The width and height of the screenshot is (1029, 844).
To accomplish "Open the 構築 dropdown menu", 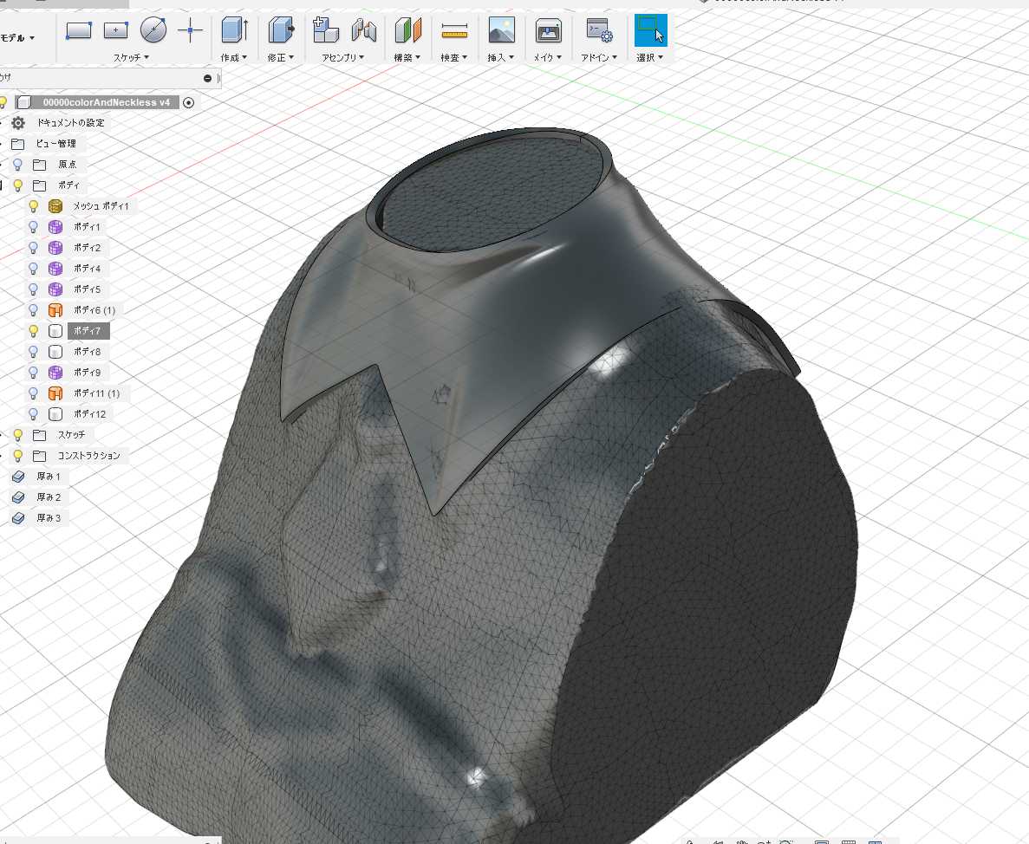I will (x=407, y=58).
